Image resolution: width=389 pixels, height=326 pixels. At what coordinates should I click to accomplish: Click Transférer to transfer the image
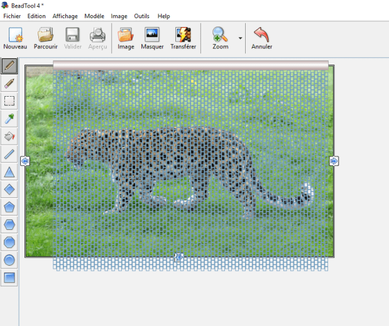(x=183, y=38)
